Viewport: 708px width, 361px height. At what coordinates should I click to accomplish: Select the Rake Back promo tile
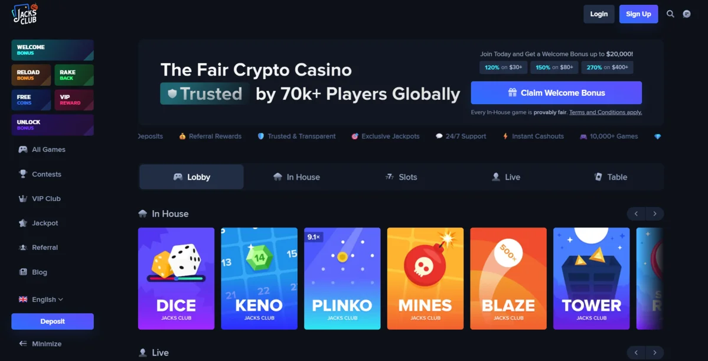coord(74,75)
